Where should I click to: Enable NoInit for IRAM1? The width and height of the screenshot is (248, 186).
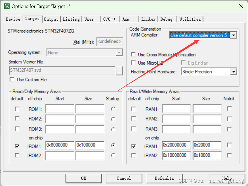click(x=230, y=145)
